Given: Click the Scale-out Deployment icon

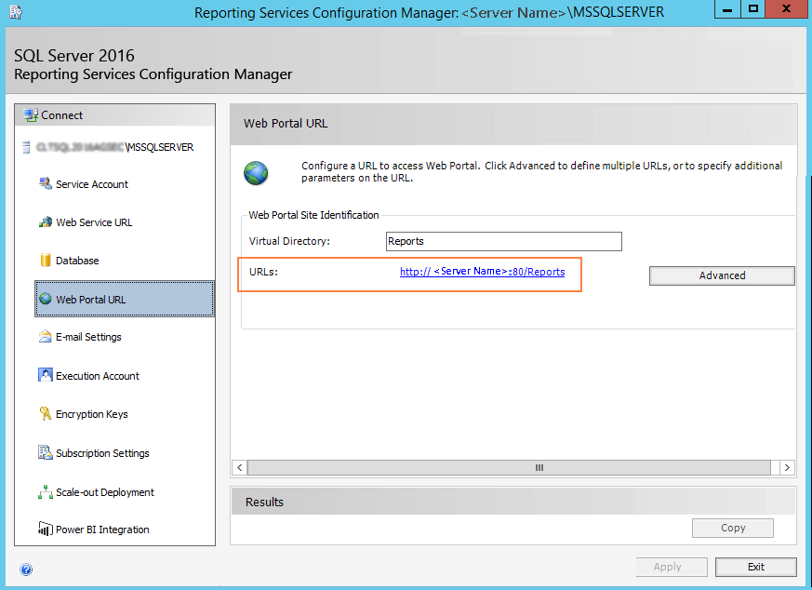Looking at the screenshot, I should (x=45, y=492).
